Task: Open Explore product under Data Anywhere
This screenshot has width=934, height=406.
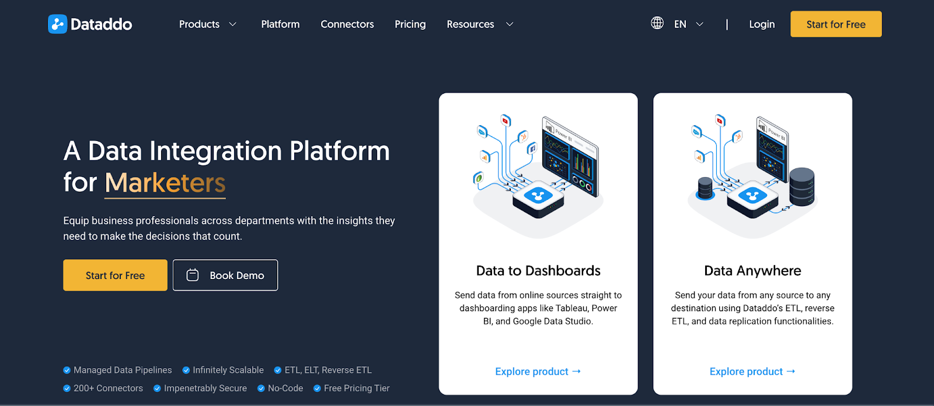Action: tap(752, 372)
